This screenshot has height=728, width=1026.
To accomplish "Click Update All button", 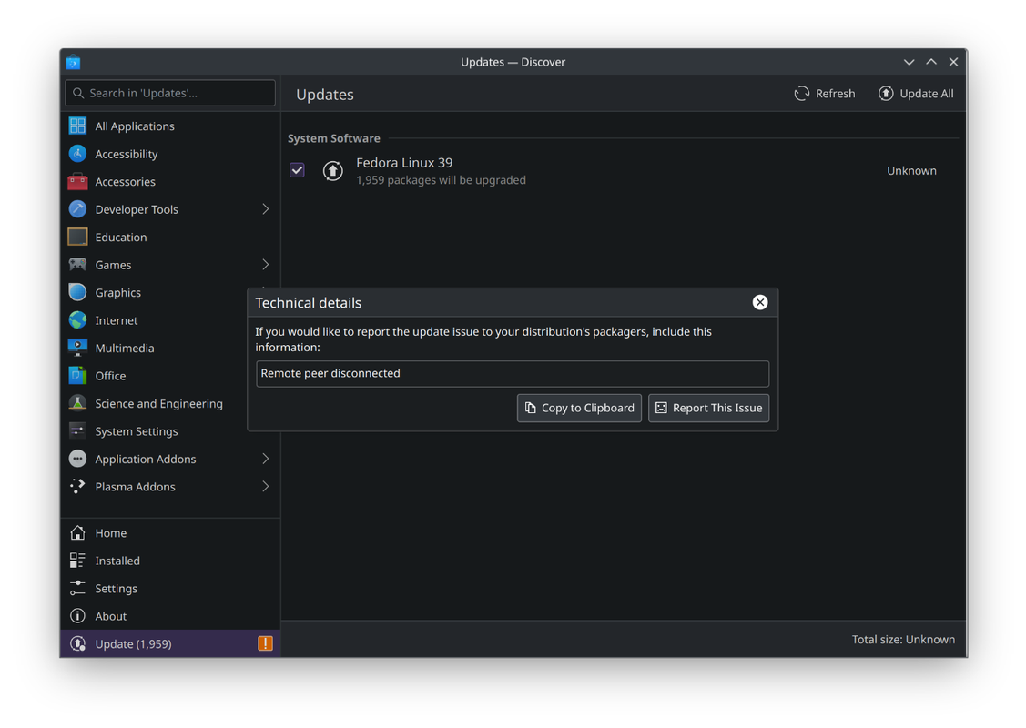I will (x=916, y=94).
